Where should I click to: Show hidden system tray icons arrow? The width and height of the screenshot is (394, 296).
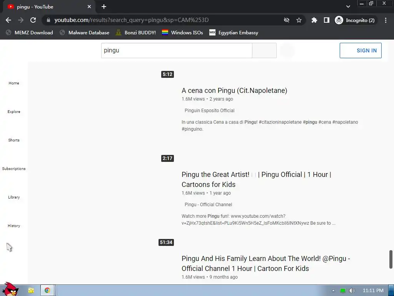[x=333, y=291]
